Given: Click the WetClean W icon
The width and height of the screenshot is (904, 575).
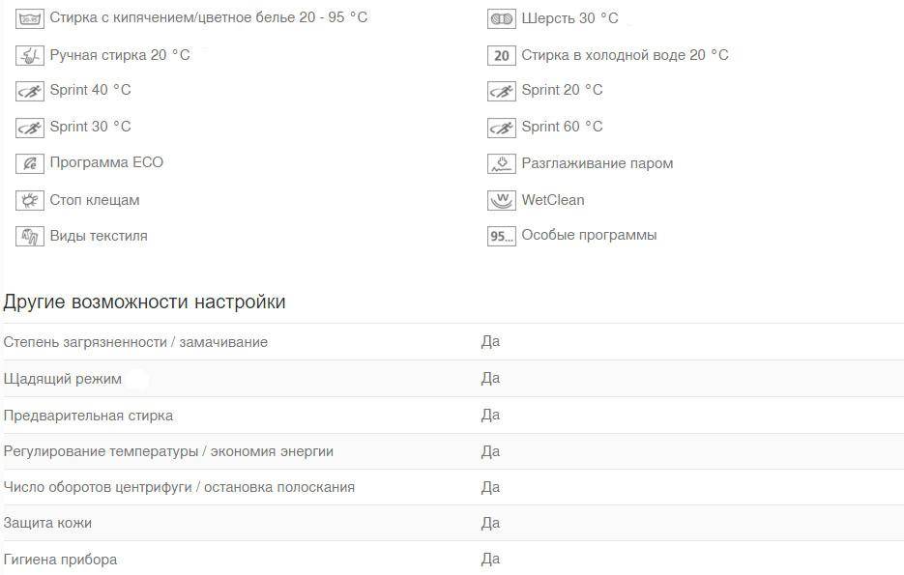Looking at the screenshot, I should (x=502, y=200).
